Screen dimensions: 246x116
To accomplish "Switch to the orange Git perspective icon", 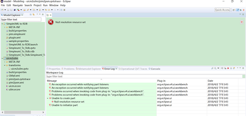I will coord(244,10).
